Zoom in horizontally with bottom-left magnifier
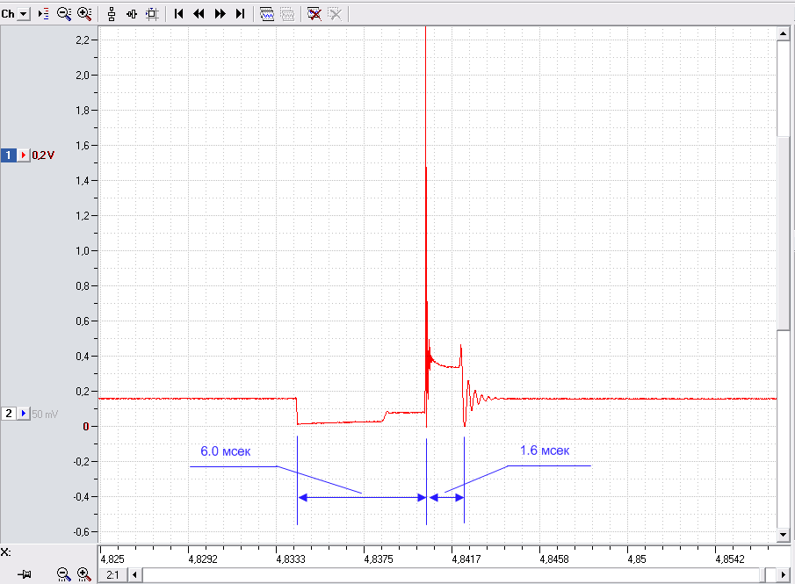The image size is (795, 584). 84,574
